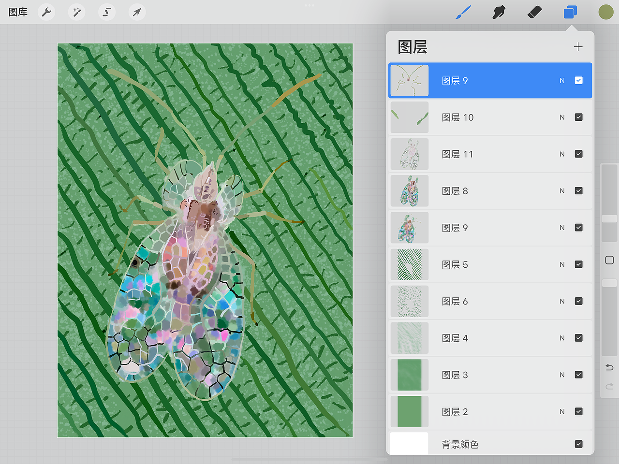Image resolution: width=619 pixels, height=464 pixels.
Task: Disable visibility of 图层 6
Action: point(578,301)
